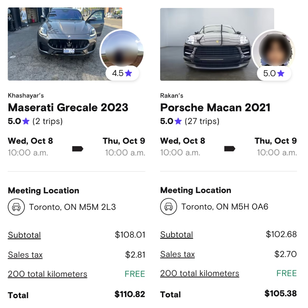Click the arrow between Maserati's Oct 8 and Oct 9 dates

[78, 149]
